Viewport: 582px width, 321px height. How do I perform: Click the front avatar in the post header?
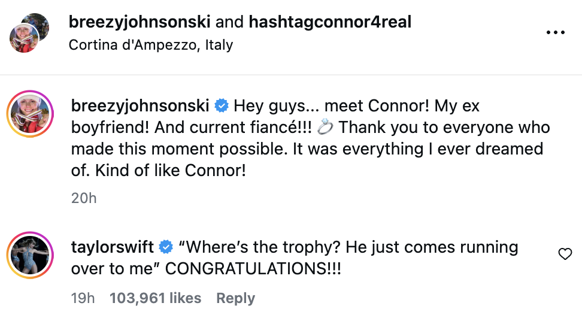pyautogui.click(x=25, y=39)
